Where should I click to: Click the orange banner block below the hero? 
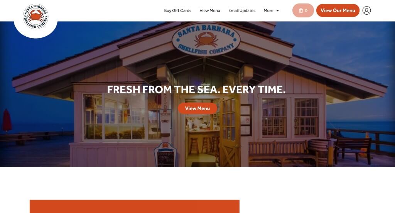coord(135,206)
